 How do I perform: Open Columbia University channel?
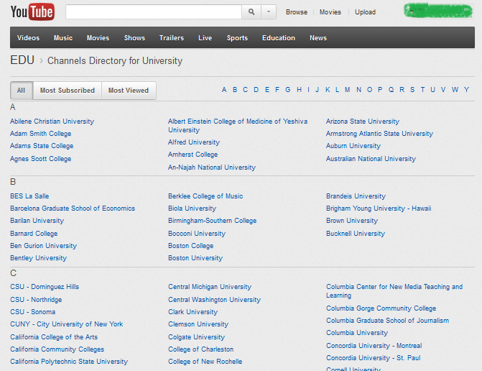(x=357, y=333)
